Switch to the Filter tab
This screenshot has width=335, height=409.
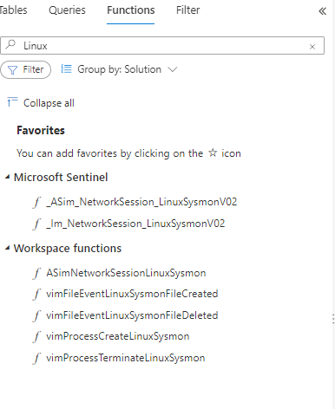pos(187,10)
